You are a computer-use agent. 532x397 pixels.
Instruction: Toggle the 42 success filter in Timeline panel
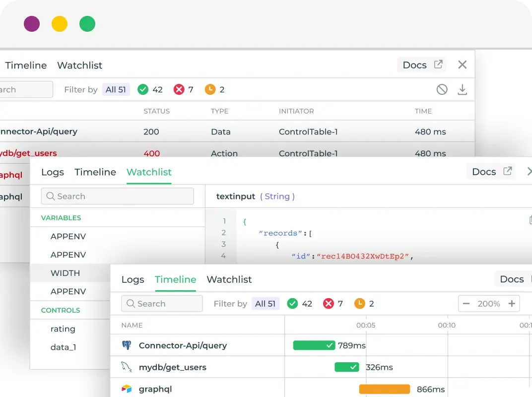pos(300,304)
